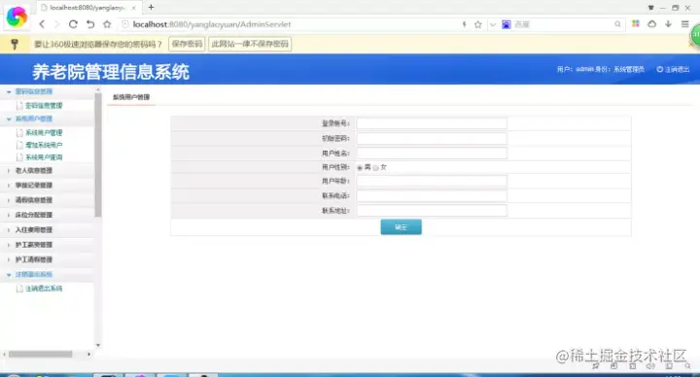Click the browser search text box
Image resolution: width=700 pixels, height=377 pixels.
[563, 24]
